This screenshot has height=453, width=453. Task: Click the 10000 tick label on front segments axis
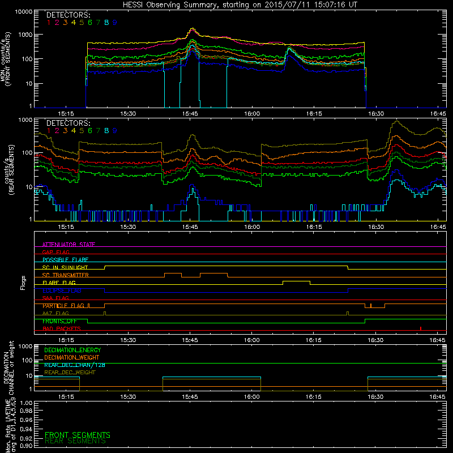pyautogui.click(x=24, y=11)
